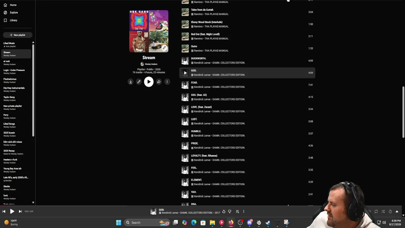The height and width of the screenshot is (228, 405).
Task: Click the system tray volume speaker icon
Action: 384,222
